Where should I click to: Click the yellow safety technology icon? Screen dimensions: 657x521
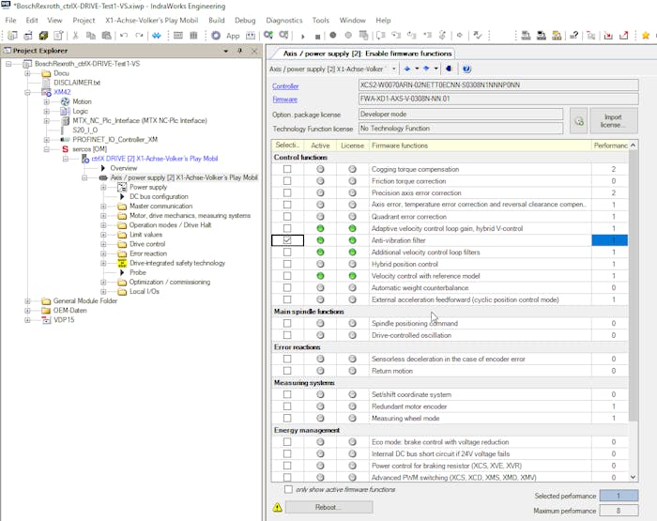[x=122, y=263]
